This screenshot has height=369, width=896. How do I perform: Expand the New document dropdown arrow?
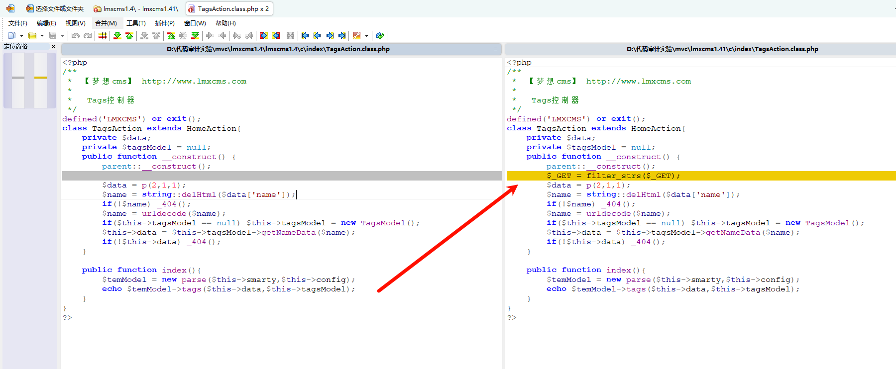click(x=21, y=35)
